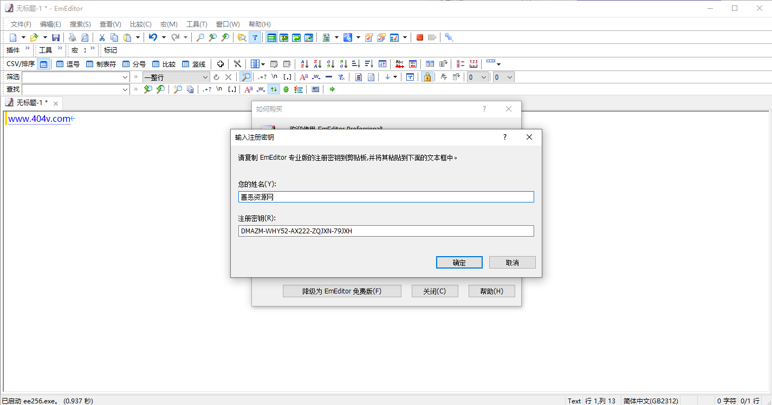Click the remove filter funnel with red X
The width and height of the screenshot is (772, 405).
coord(341,77)
